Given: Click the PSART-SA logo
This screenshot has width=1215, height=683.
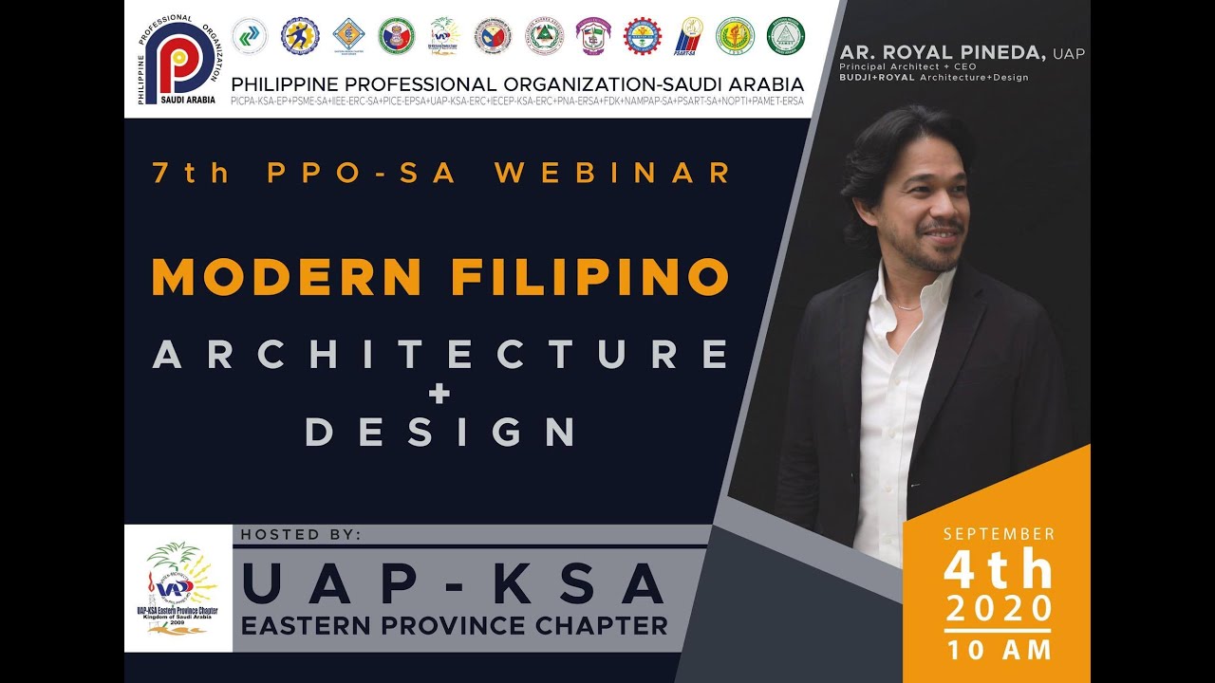Looking at the screenshot, I should click(689, 36).
